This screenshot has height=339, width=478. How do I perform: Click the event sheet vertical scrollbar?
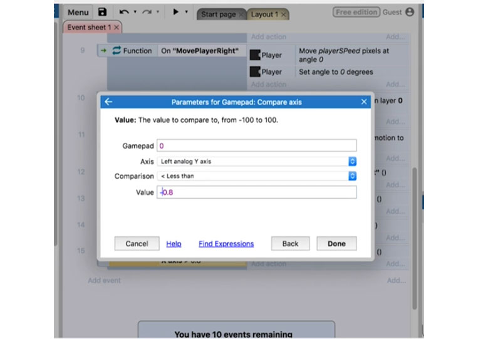(414, 238)
